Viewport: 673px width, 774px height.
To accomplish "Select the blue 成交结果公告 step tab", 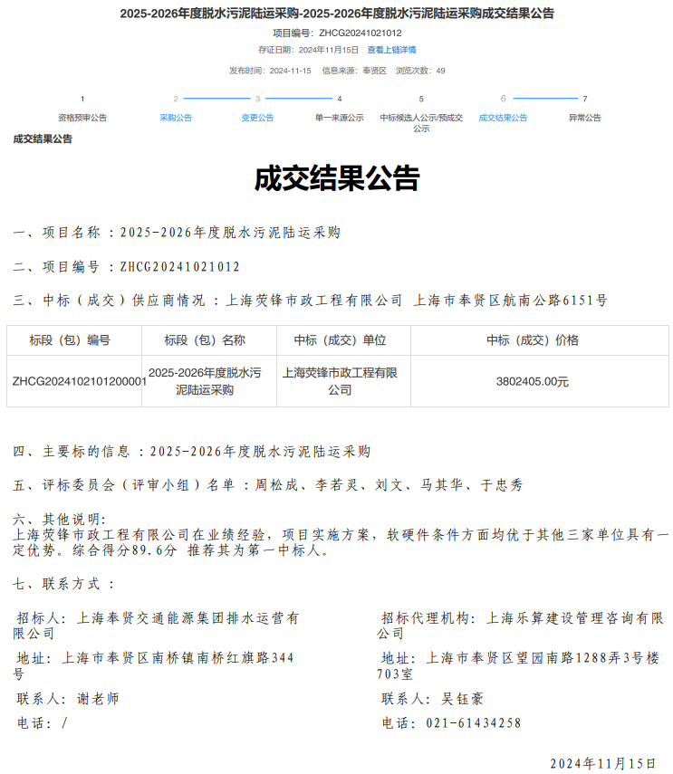I will tap(503, 118).
